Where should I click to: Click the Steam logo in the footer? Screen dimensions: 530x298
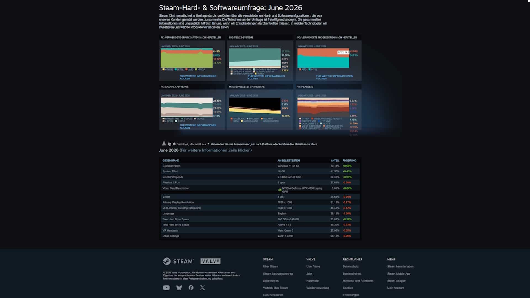click(178, 261)
